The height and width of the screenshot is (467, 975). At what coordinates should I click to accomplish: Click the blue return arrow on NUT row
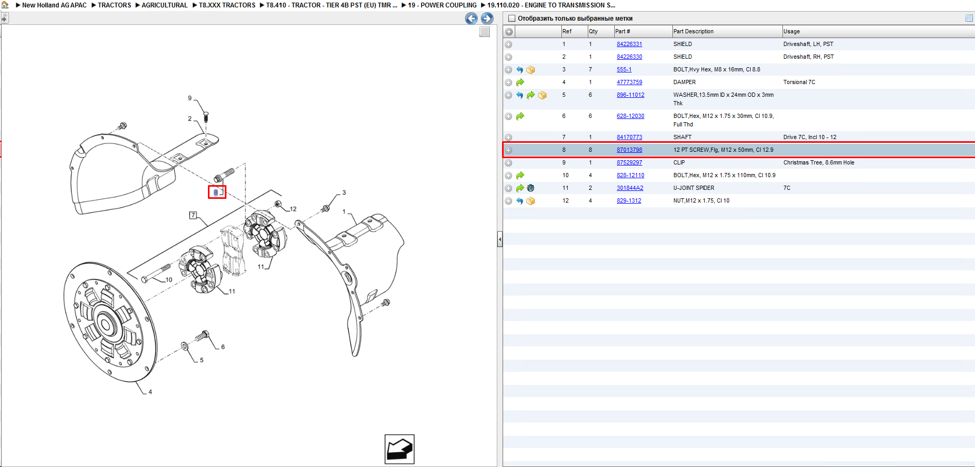coord(520,201)
